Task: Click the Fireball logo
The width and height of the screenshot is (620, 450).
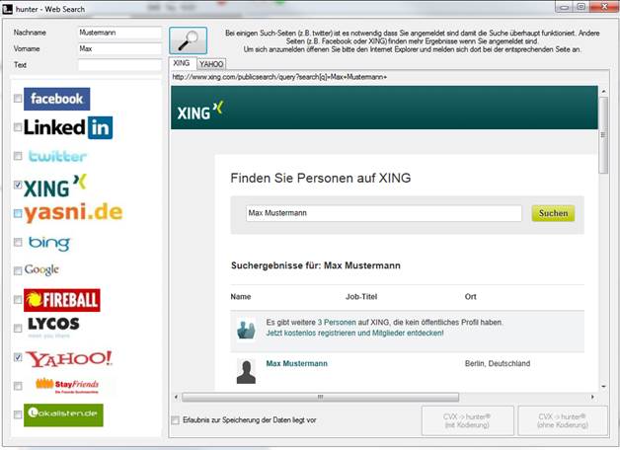Action: pyautogui.click(x=61, y=299)
